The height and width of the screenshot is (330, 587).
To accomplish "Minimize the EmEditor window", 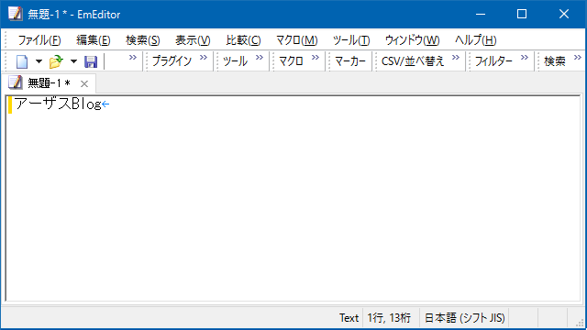I will tap(481, 15).
